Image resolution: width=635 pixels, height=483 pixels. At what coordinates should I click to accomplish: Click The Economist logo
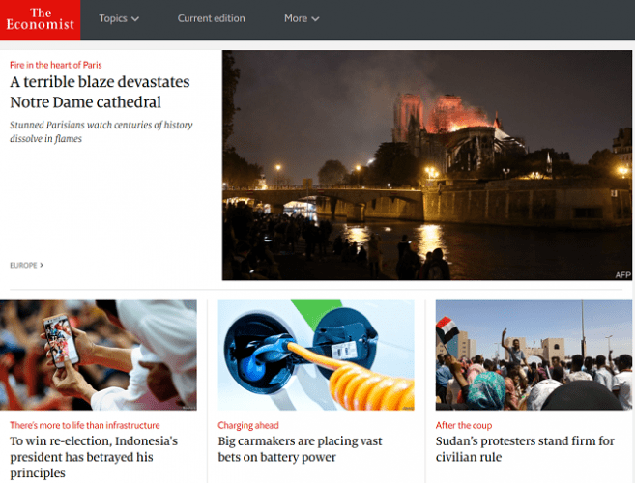[40, 19]
